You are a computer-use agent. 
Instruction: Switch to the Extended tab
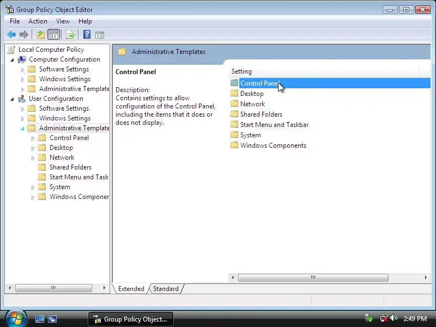pyautogui.click(x=131, y=289)
